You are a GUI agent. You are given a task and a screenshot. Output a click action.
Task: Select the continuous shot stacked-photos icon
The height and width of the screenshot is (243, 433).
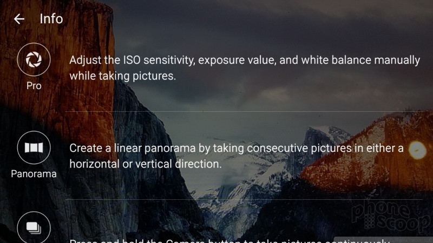coord(34,227)
